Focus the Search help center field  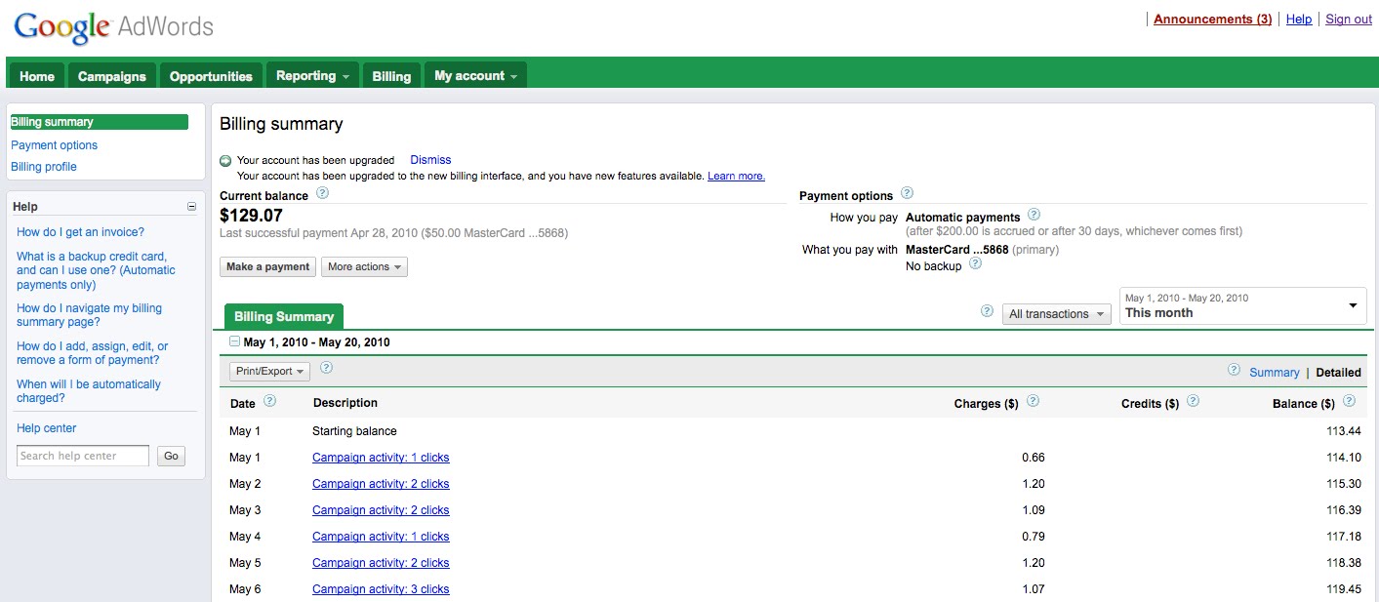pyautogui.click(x=83, y=456)
